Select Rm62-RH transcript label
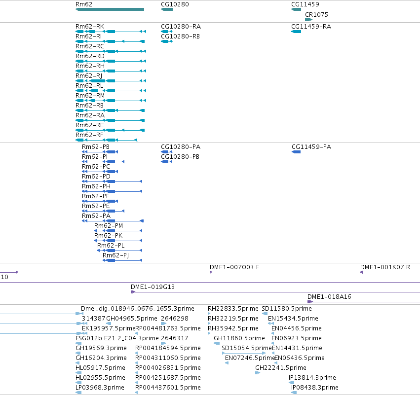 point(90,66)
